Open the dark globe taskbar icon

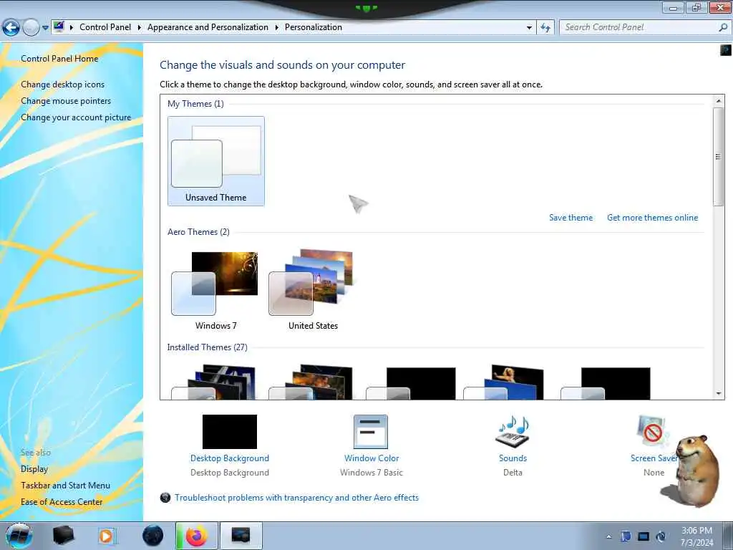click(153, 536)
